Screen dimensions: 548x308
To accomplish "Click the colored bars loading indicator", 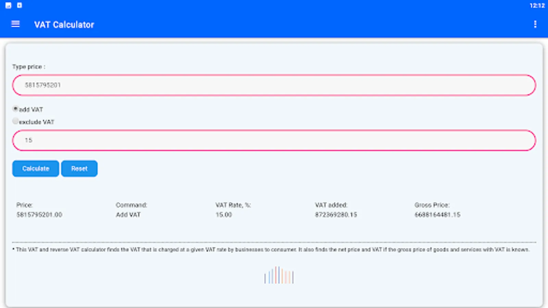I will coord(279,275).
